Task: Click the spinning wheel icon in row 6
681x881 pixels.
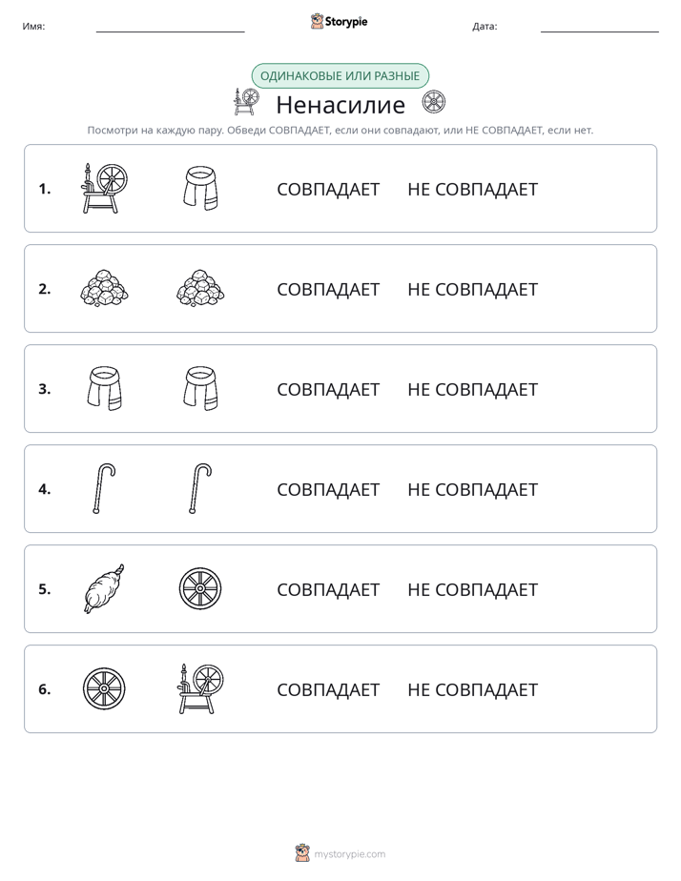Action: (x=200, y=688)
